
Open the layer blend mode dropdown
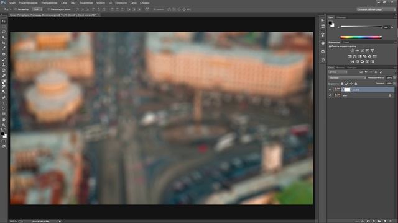[347, 78]
